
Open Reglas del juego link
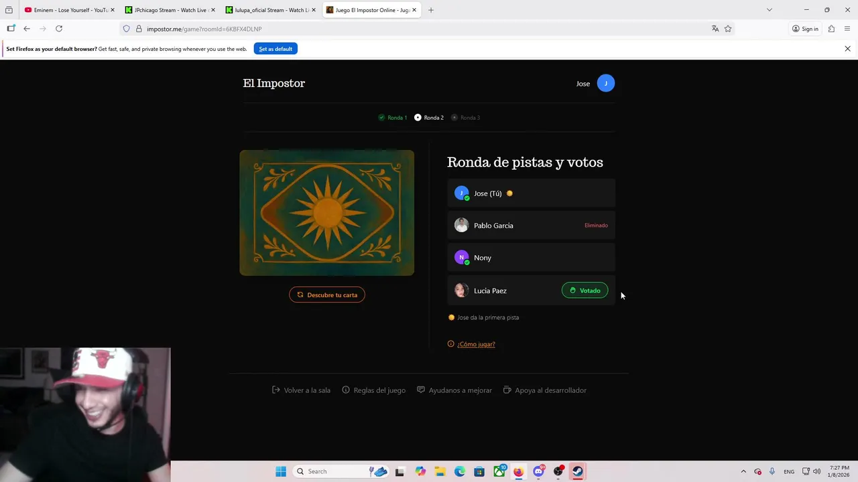pyautogui.click(x=373, y=390)
